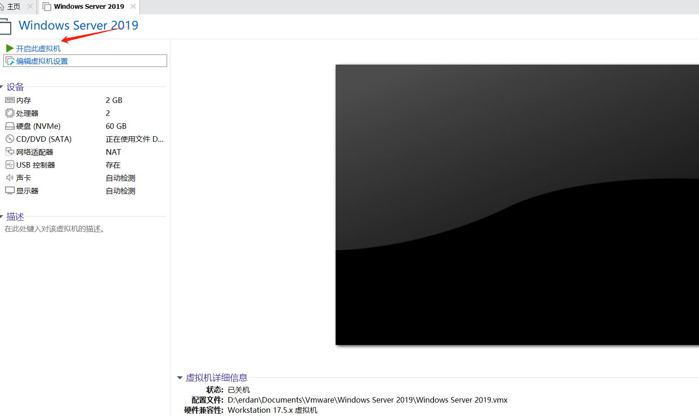Power on VM via 开启此虚拟机 link
This screenshot has height=416, width=699.
[x=38, y=48]
